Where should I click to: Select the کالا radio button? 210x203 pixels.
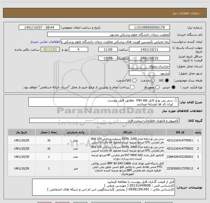click(x=167, y=80)
